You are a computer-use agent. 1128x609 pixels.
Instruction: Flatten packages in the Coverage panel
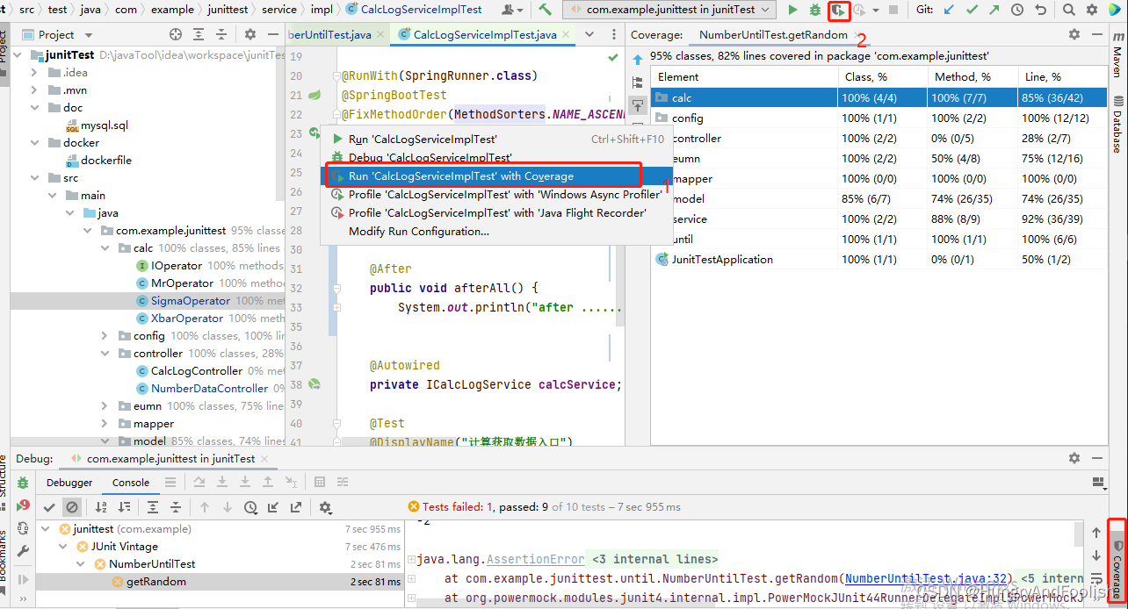pos(638,82)
